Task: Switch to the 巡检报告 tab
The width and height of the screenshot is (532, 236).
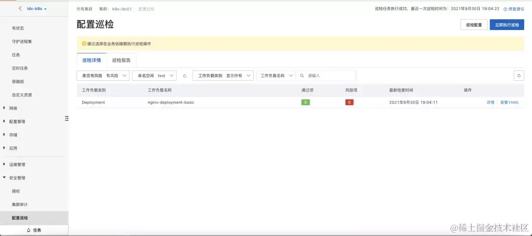Action: tap(122, 60)
